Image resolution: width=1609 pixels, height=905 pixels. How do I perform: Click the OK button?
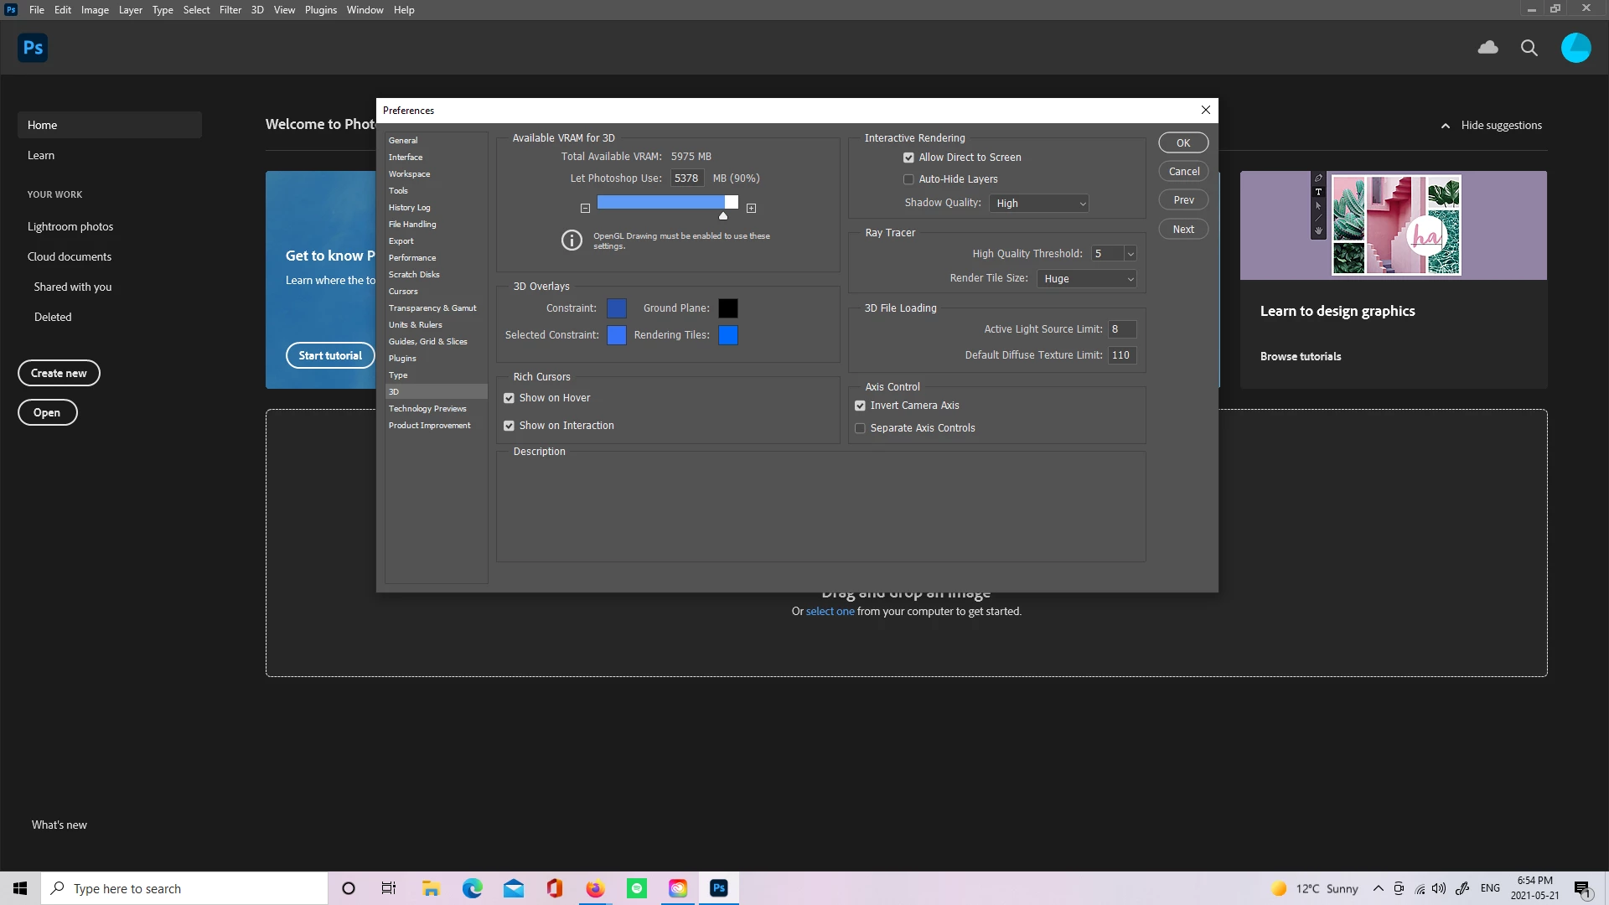1182,142
